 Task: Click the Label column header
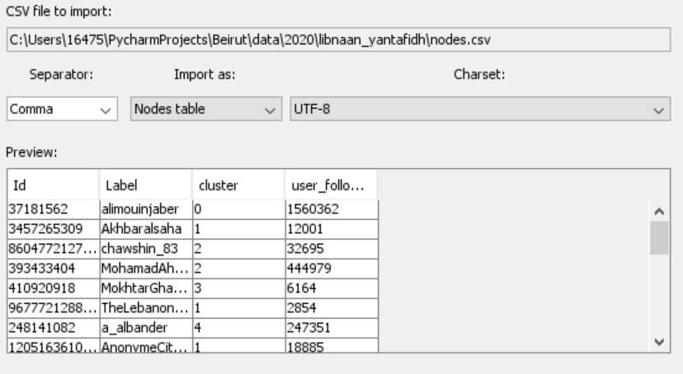[144, 186]
